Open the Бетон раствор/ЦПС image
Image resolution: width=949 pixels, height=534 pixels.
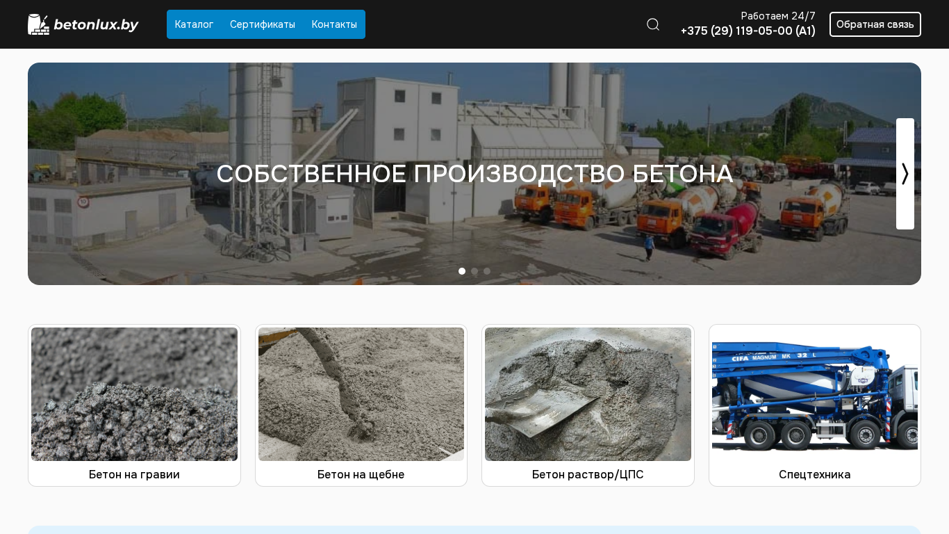tap(588, 394)
